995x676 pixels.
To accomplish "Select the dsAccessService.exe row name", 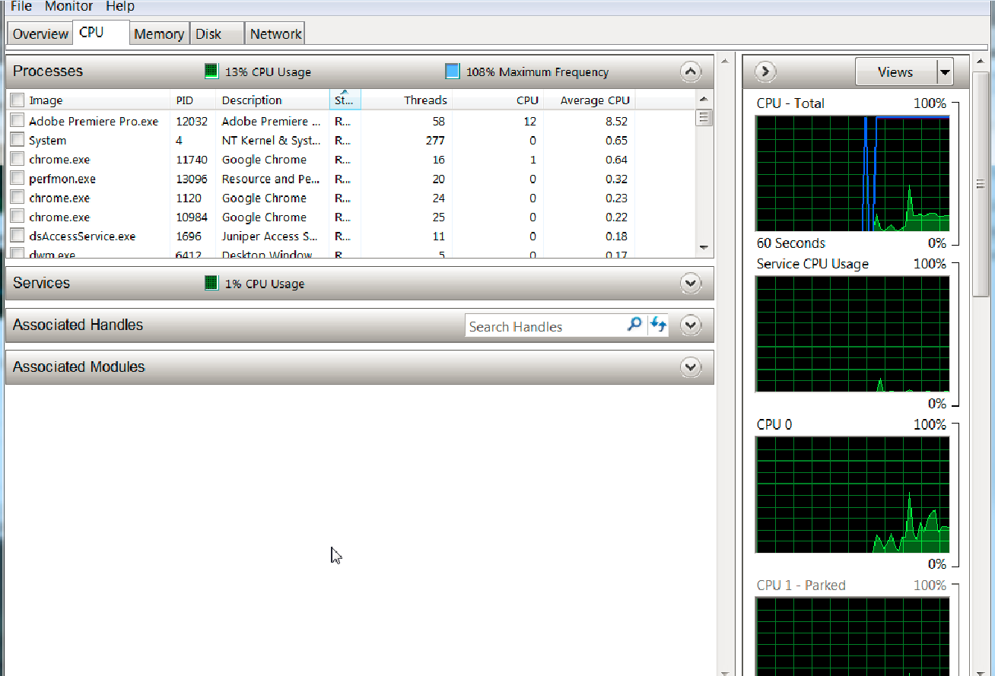I will [x=82, y=236].
